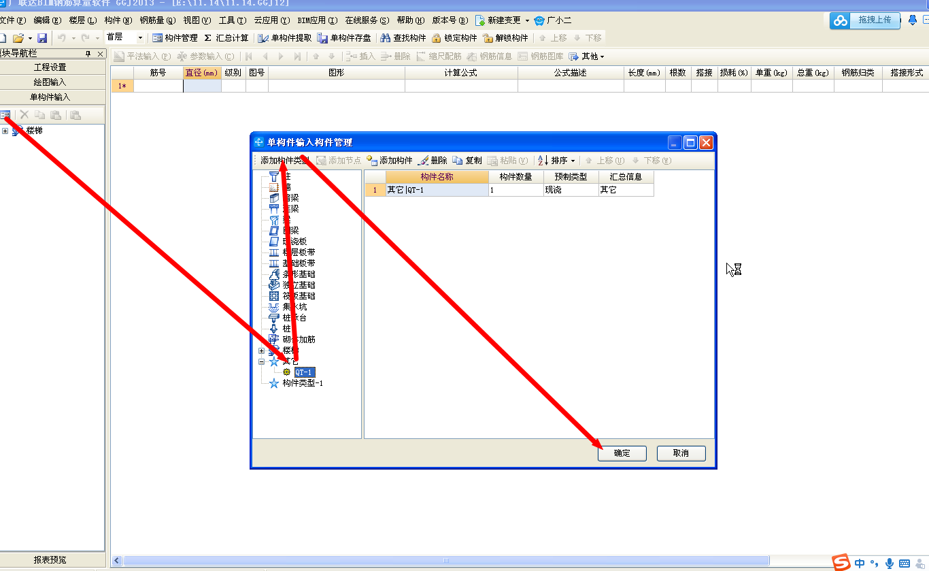929x571 pixels.
Task: Click the 汇总信息 column header
Action: 626,177
